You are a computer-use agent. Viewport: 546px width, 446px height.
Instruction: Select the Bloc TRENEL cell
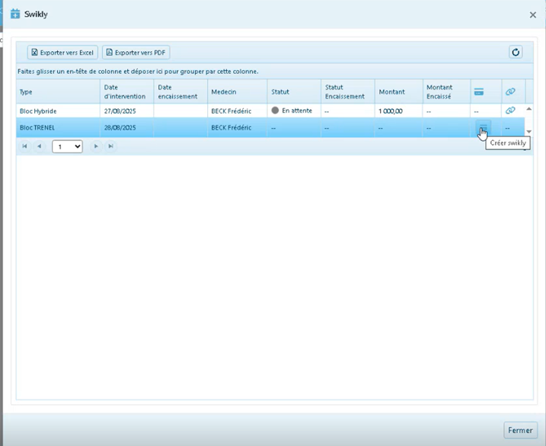click(58, 127)
